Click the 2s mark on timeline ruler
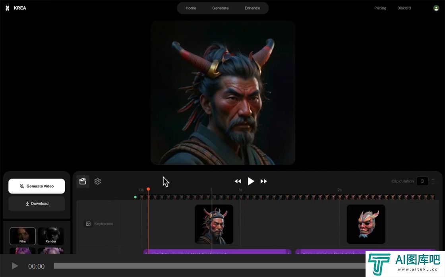Screen dimensions: 445x277 click(x=339, y=190)
